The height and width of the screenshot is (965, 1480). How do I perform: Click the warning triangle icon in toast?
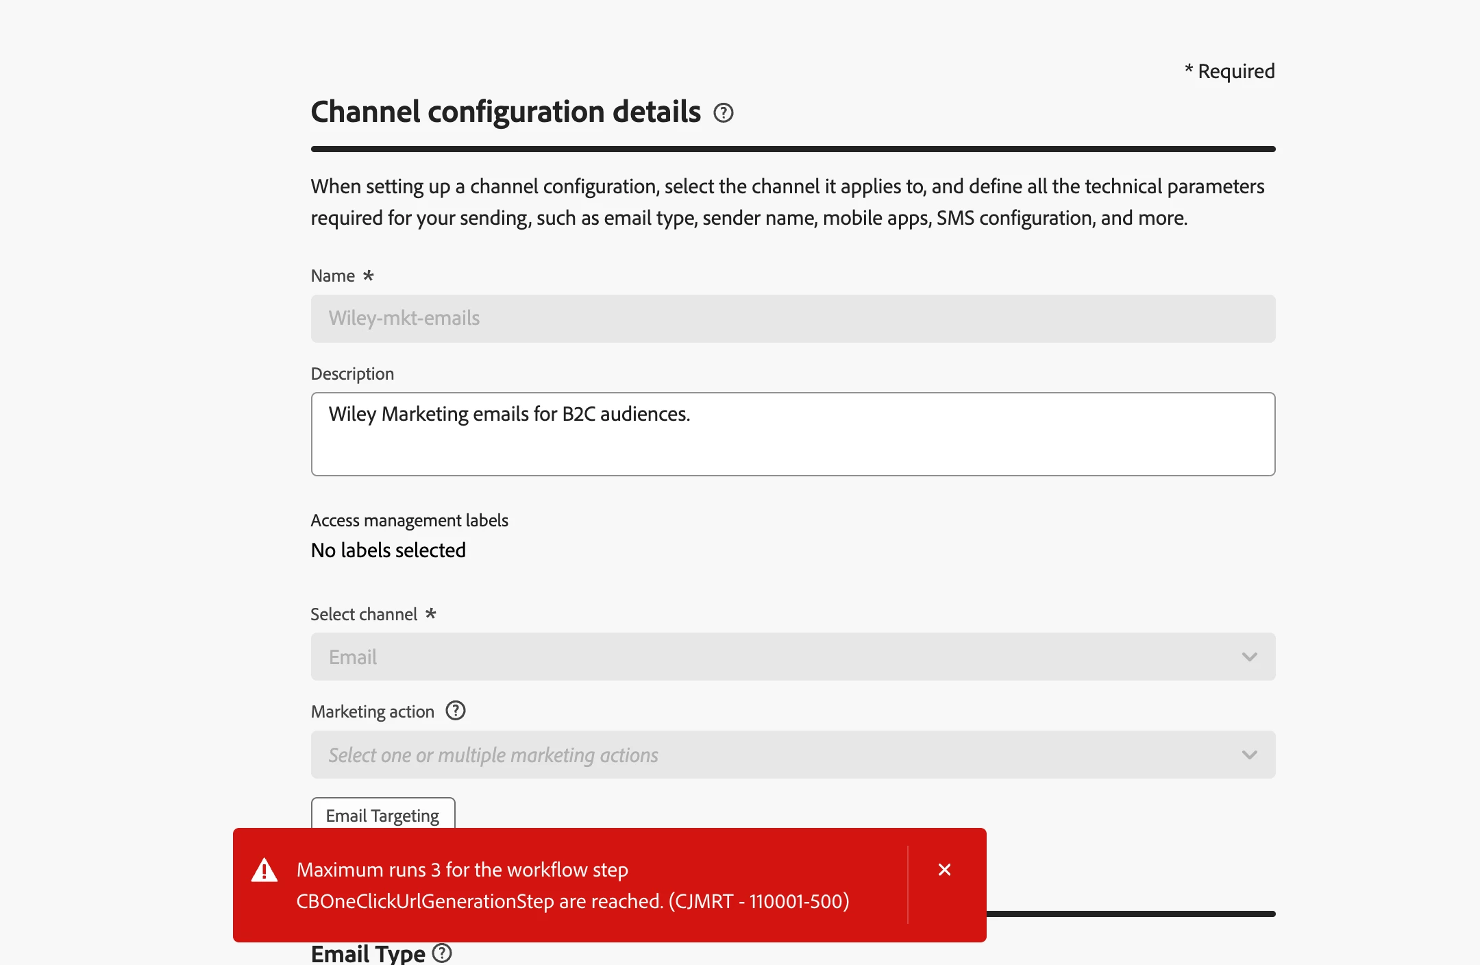pos(264,870)
